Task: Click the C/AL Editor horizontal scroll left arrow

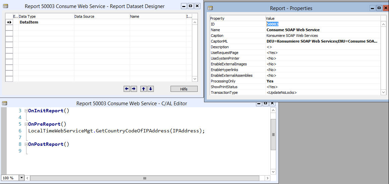Action: [27, 178]
